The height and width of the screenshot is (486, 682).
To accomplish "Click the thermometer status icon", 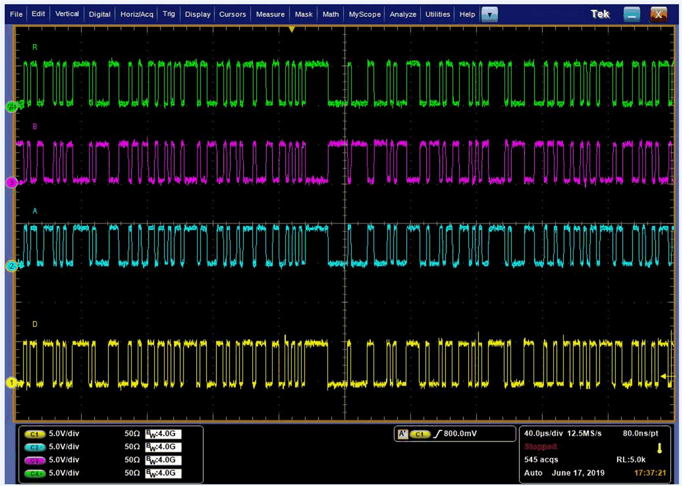I will [x=660, y=447].
